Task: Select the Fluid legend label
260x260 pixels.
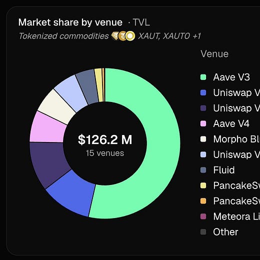Action: pyautogui.click(x=224, y=170)
